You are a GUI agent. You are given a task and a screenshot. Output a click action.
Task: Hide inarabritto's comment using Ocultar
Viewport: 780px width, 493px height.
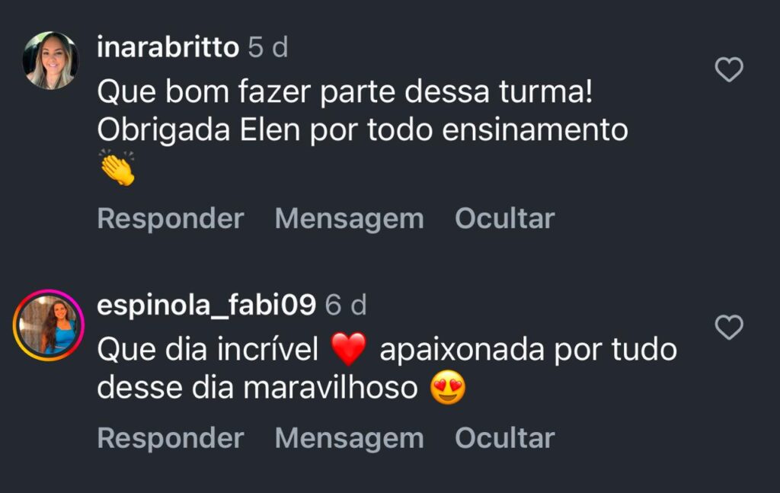click(504, 219)
